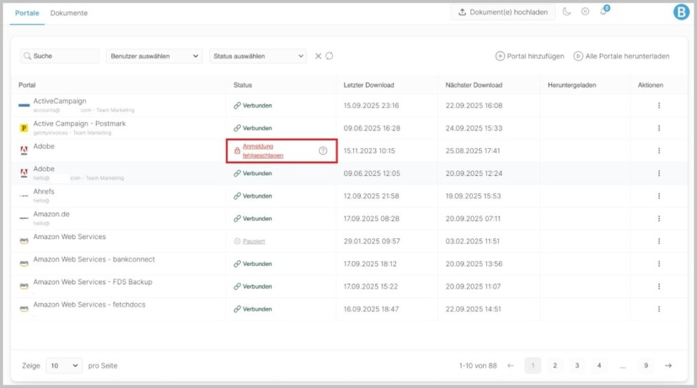Select current page 1 button
This screenshot has width=697, height=388.
tap(532, 366)
